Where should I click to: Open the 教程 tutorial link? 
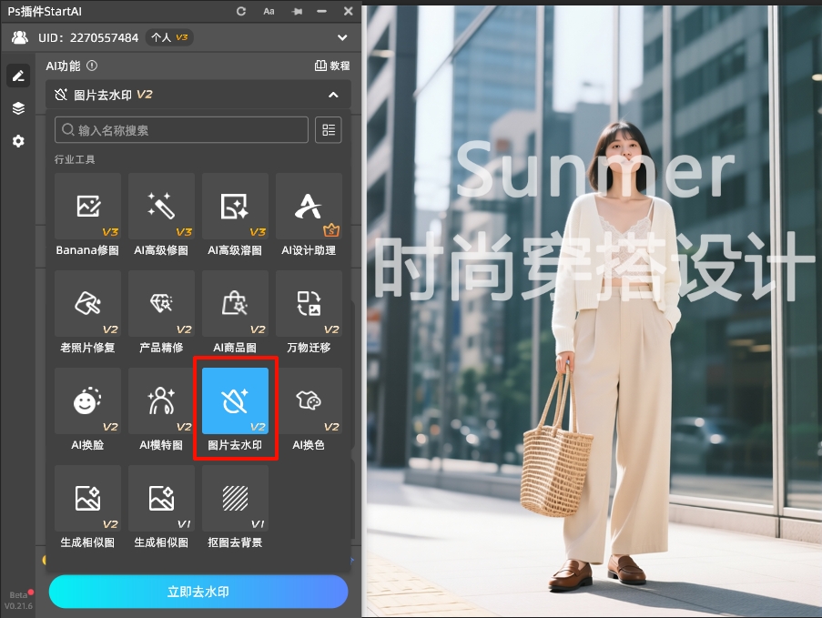330,66
